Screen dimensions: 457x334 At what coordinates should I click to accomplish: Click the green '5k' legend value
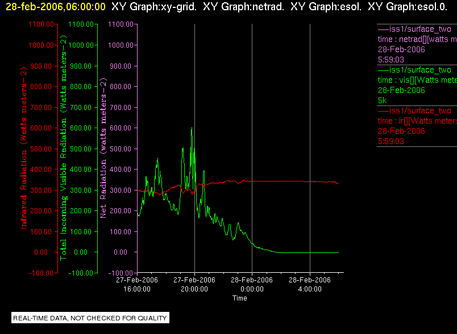(382, 100)
